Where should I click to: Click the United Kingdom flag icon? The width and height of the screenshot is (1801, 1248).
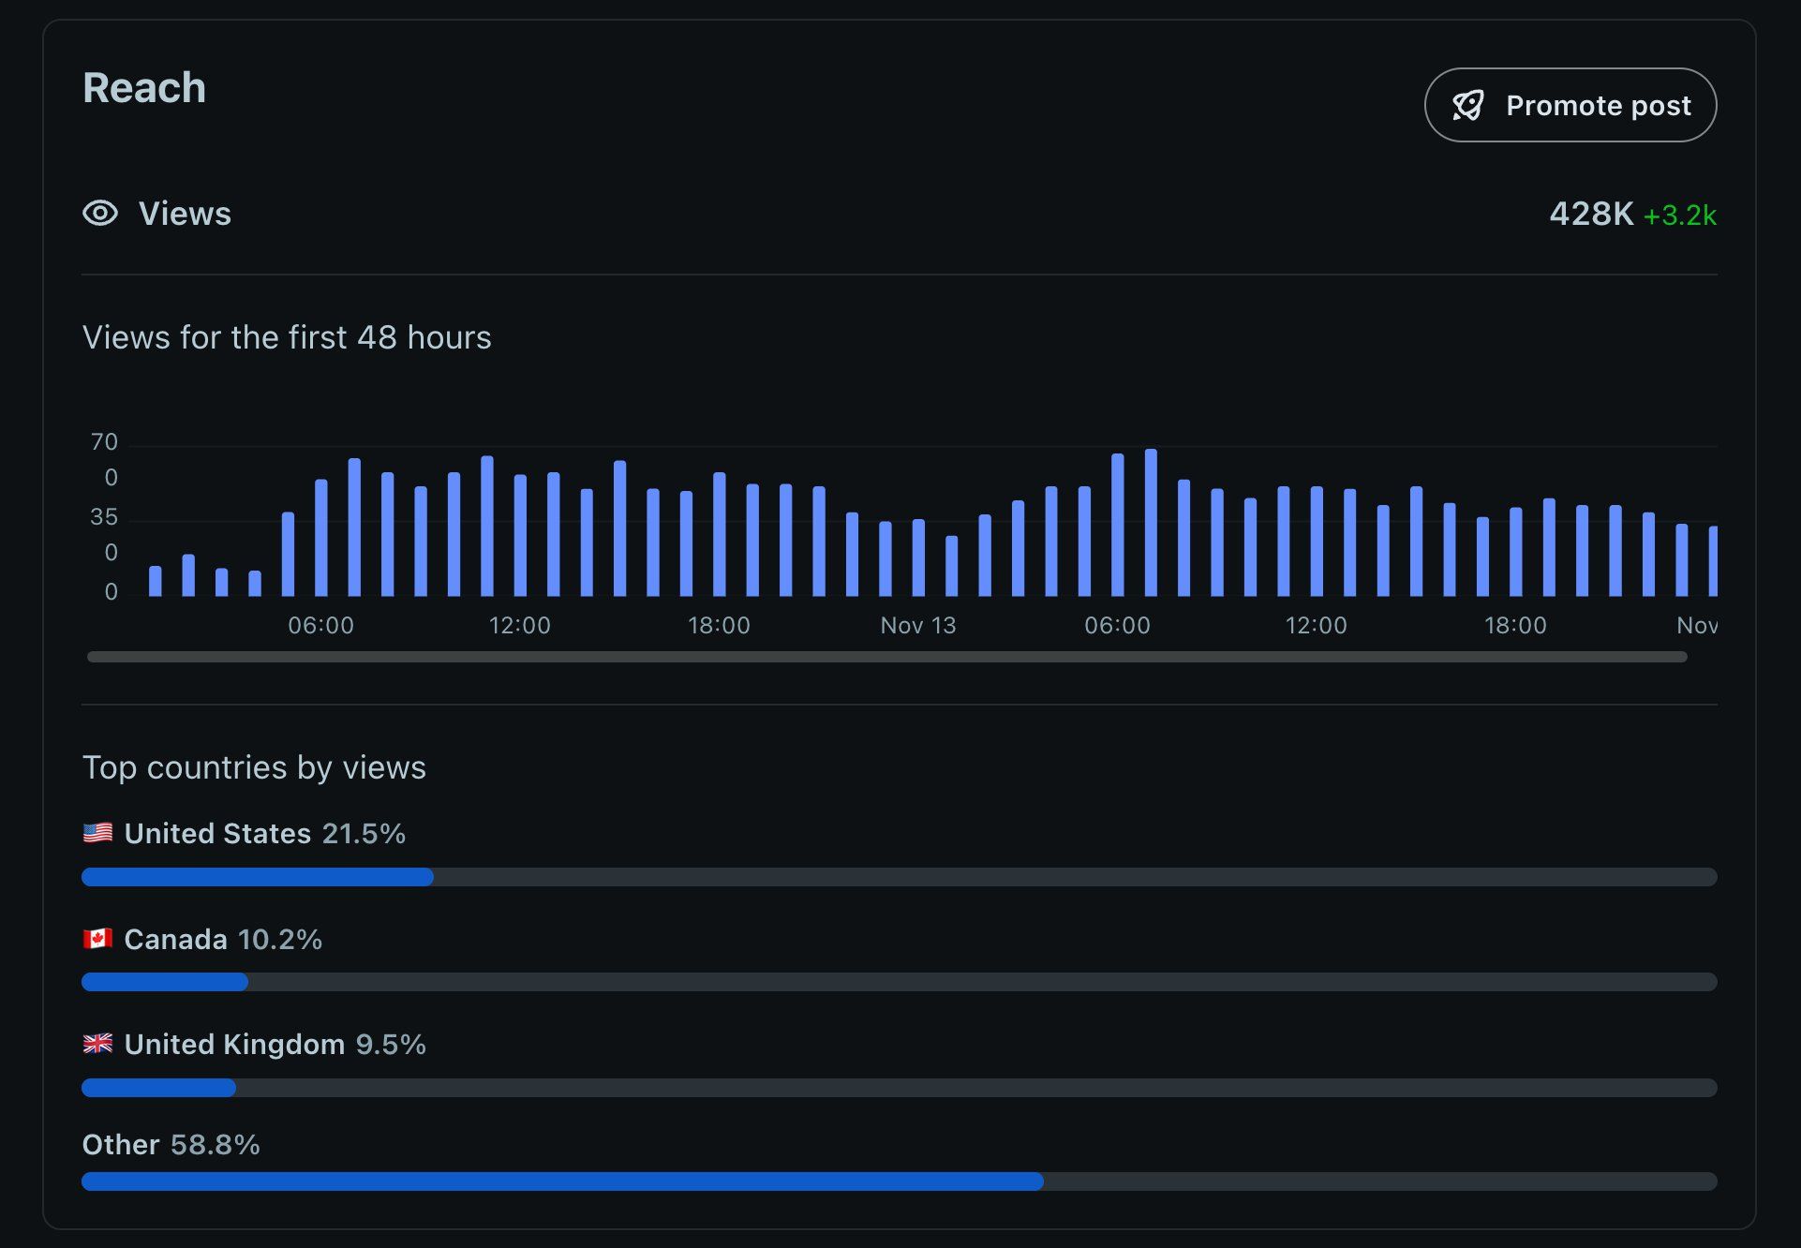click(x=97, y=1044)
